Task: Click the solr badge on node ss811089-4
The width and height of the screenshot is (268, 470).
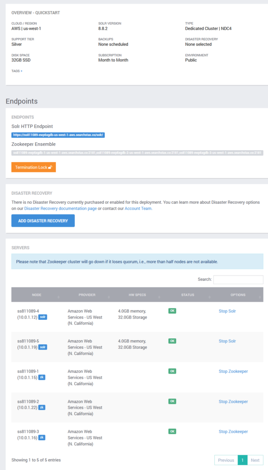Action: [x=43, y=317]
